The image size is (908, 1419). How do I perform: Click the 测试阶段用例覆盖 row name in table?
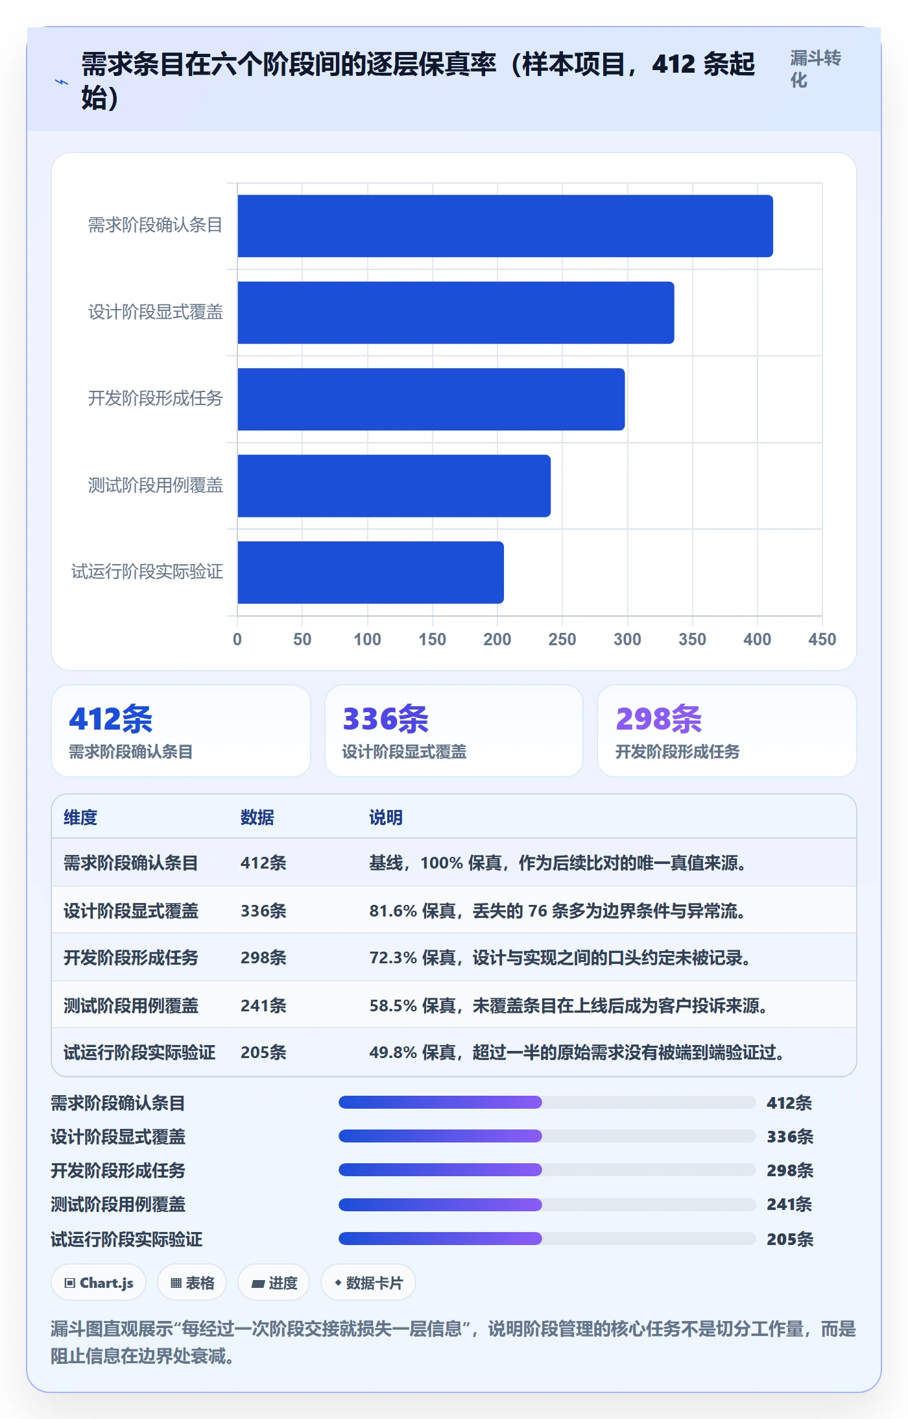[x=131, y=1006]
